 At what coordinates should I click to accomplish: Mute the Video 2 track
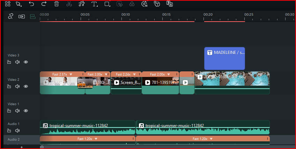(17, 86)
